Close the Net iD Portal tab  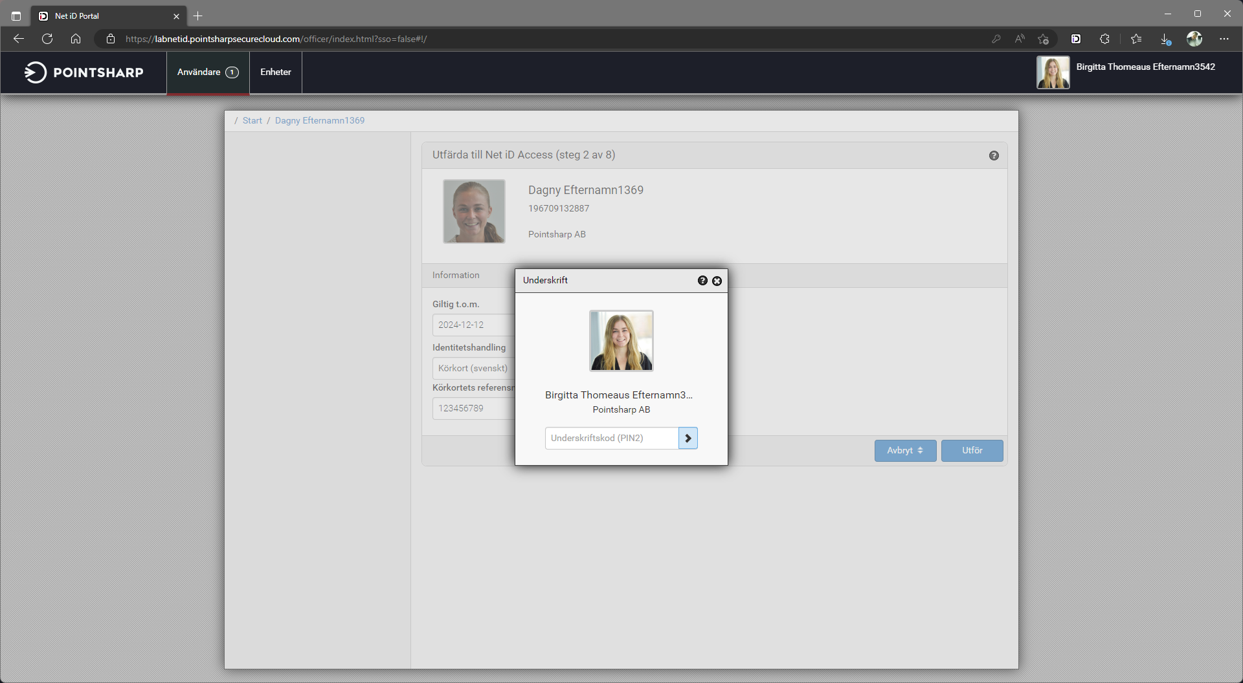point(176,16)
